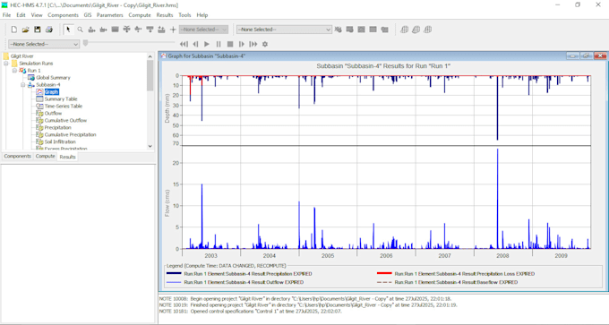Viewport: 609px width, 325px height.
Task: Select Time-Series Table in the tree
Action: point(64,106)
